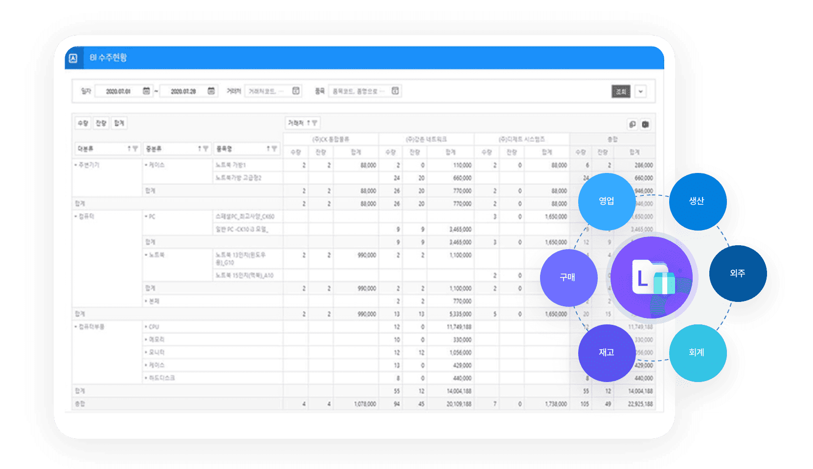The image size is (813, 469).
Task: Select the 구매 module circle
Action: (x=568, y=277)
